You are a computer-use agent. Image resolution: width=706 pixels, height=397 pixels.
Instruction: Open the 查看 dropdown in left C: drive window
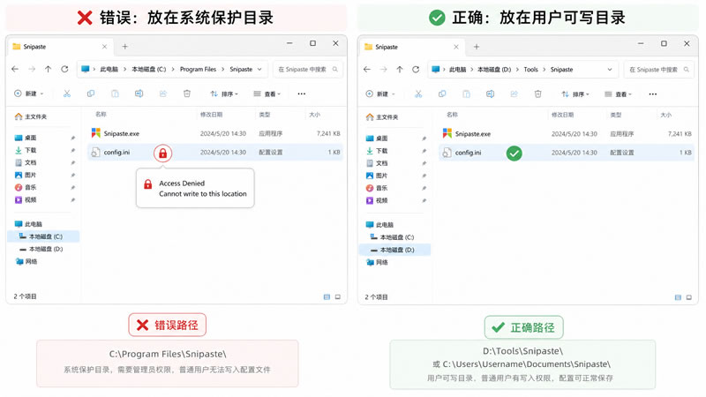pyautogui.click(x=267, y=94)
